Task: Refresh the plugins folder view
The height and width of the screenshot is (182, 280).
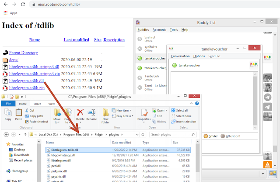Action: pos(143,134)
